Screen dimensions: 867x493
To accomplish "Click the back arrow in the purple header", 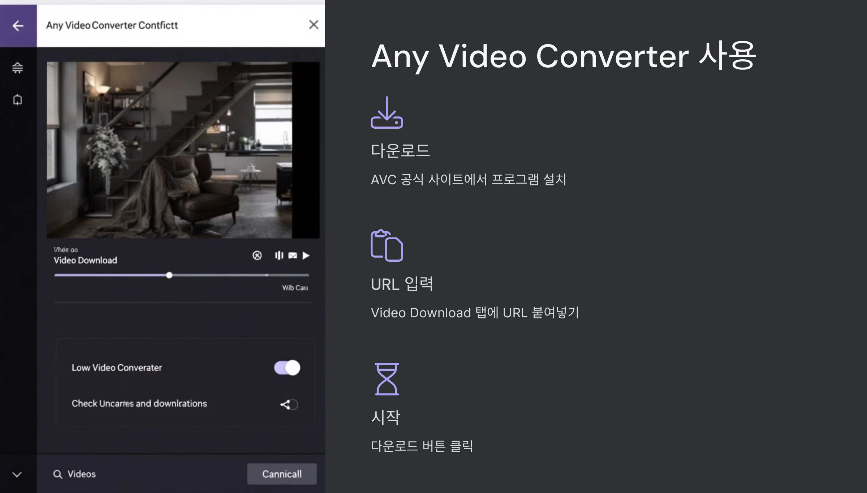I will (x=18, y=25).
